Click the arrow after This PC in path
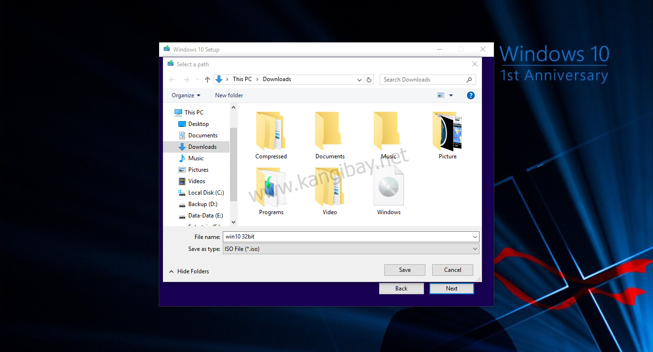Image resolution: width=653 pixels, height=352 pixels. coord(258,79)
